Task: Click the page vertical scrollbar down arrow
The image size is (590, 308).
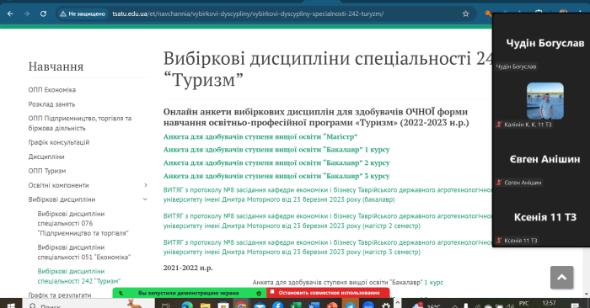Action: [587, 294]
